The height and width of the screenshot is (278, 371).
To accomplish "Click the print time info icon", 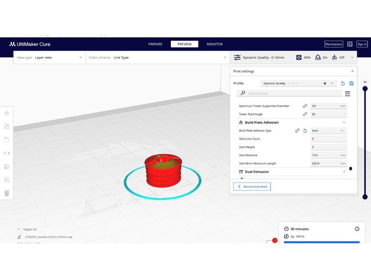I will point(357,229).
